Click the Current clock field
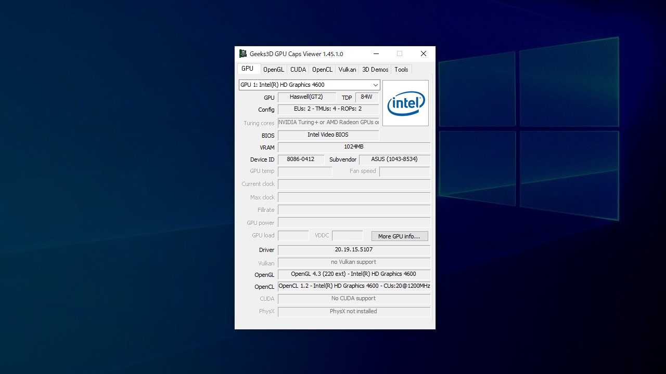The height and width of the screenshot is (374, 666). pyautogui.click(x=354, y=184)
